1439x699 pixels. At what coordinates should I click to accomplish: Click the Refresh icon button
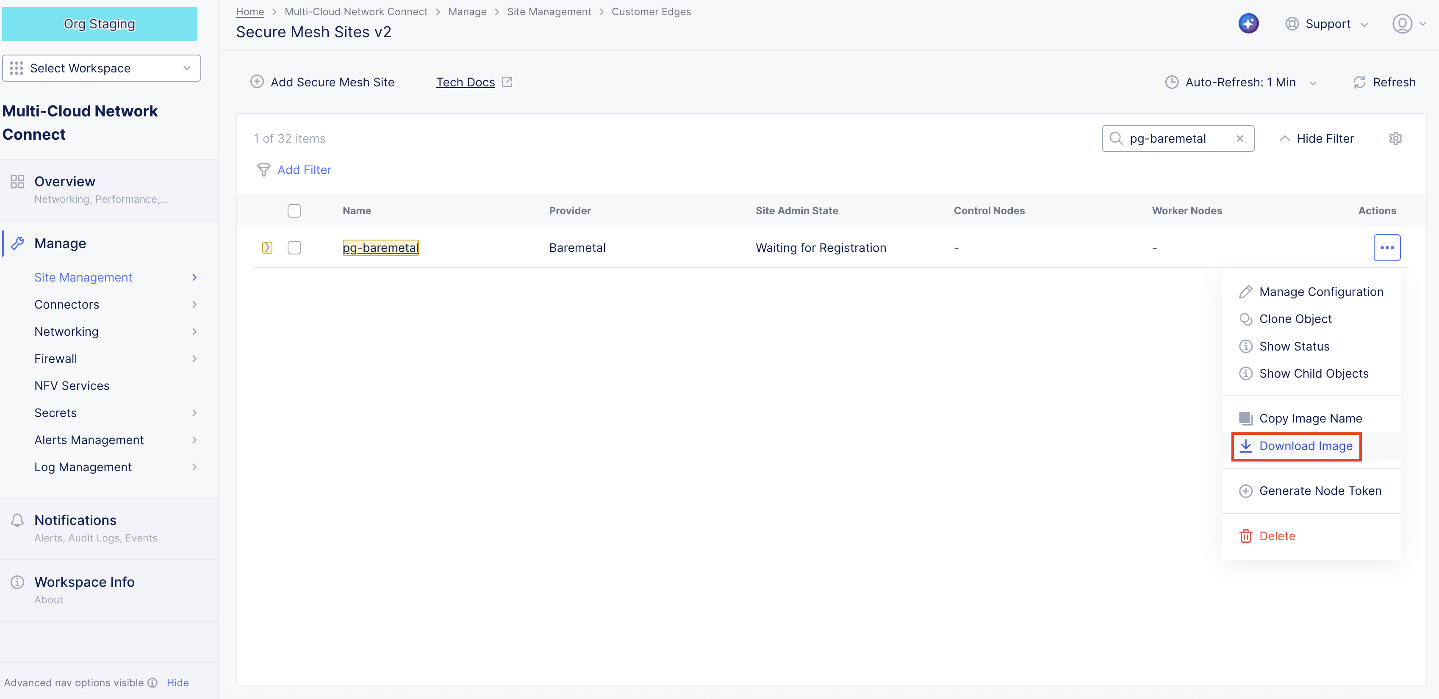pyautogui.click(x=1359, y=82)
